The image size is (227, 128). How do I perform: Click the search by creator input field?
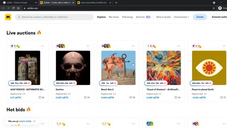tap(54, 17)
